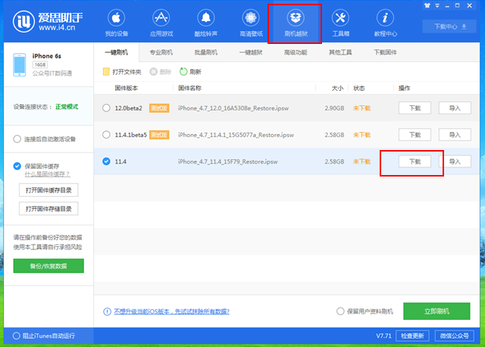Select the 11.4.1beta5 firmware radio button
Screen dimensions: 485x347
106,135
